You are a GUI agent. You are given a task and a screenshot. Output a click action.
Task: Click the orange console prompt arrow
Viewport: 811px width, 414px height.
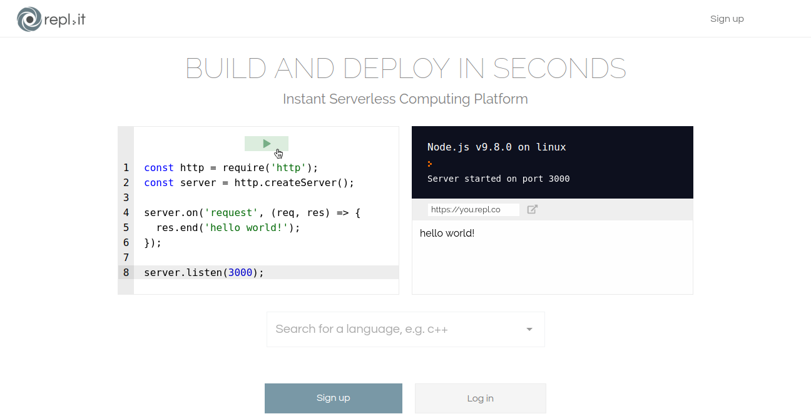[430, 164]
